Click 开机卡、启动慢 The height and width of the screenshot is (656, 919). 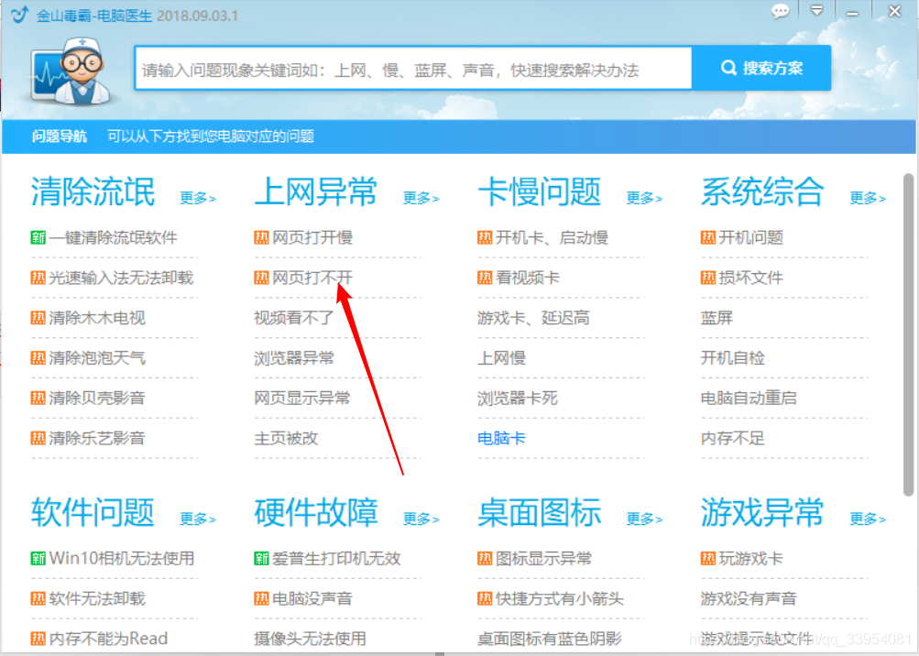[x=552, y=238]
